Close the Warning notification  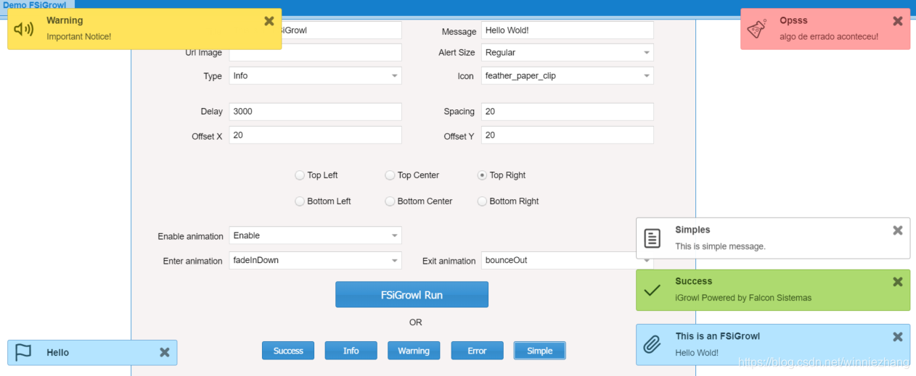269,21
